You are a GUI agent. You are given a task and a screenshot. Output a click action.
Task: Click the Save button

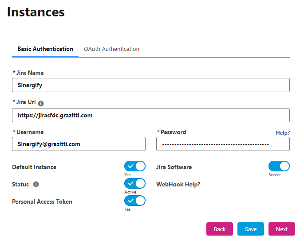pyautogui.click(x=250, y=229)
